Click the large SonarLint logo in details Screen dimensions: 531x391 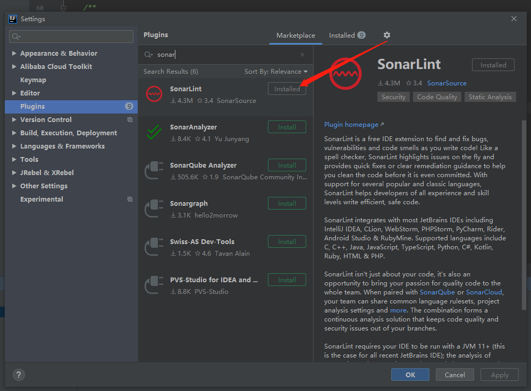click(x=345, y=74)
